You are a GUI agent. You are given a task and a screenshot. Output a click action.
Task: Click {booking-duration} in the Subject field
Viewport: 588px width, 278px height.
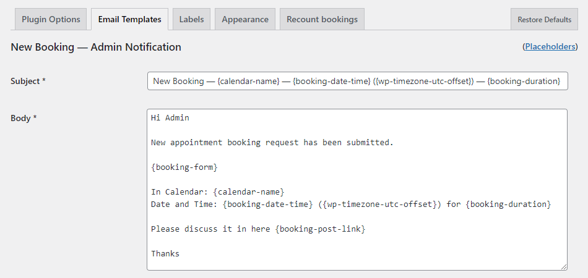[x=524, y=81]
